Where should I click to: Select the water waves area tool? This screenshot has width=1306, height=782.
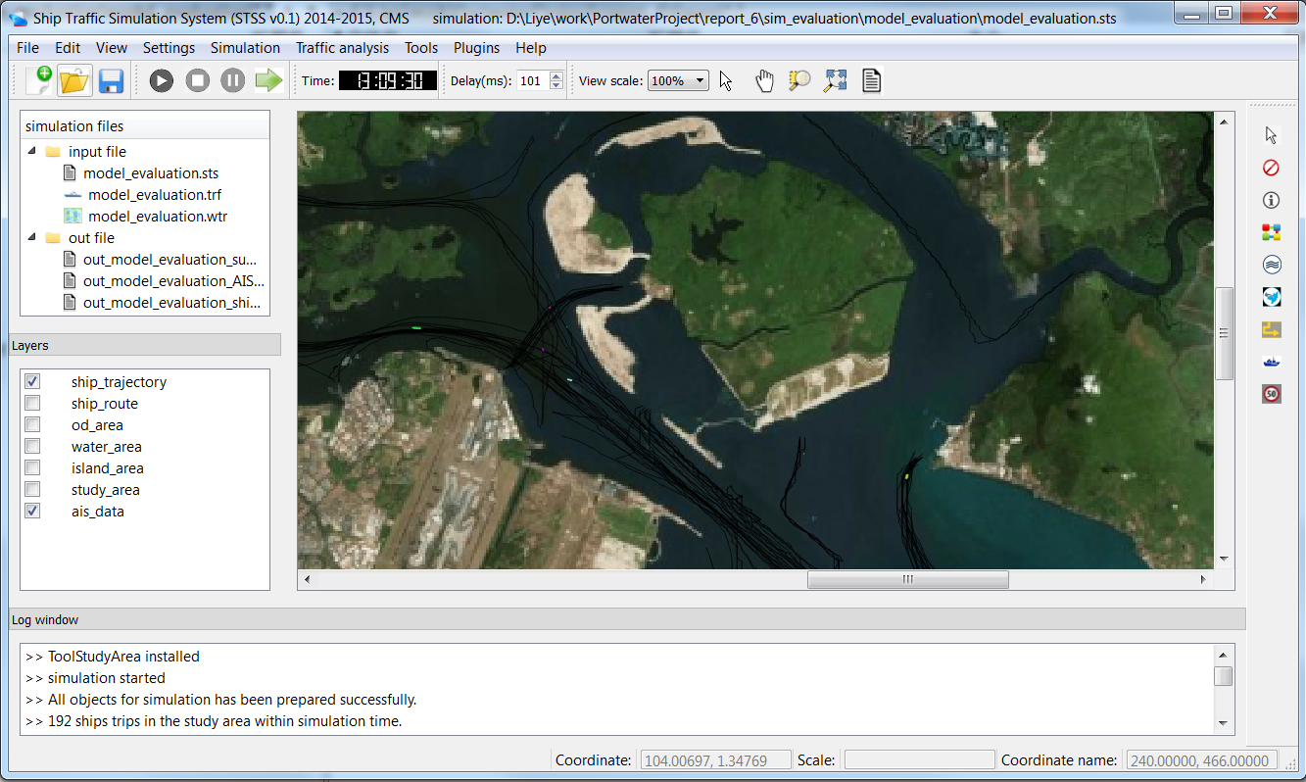(x=1272, y=265)
